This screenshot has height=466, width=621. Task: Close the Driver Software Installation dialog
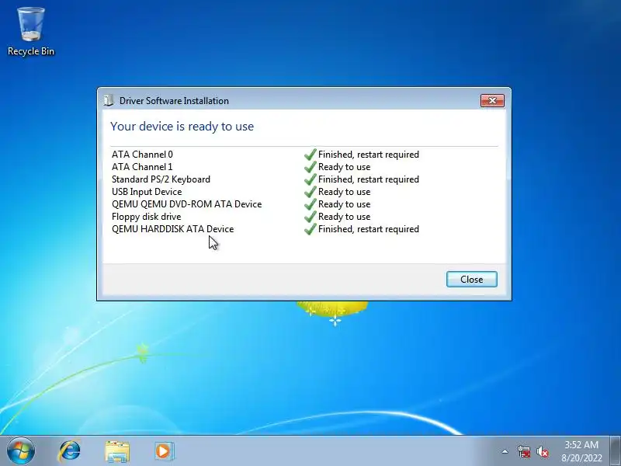pos(472,280)
